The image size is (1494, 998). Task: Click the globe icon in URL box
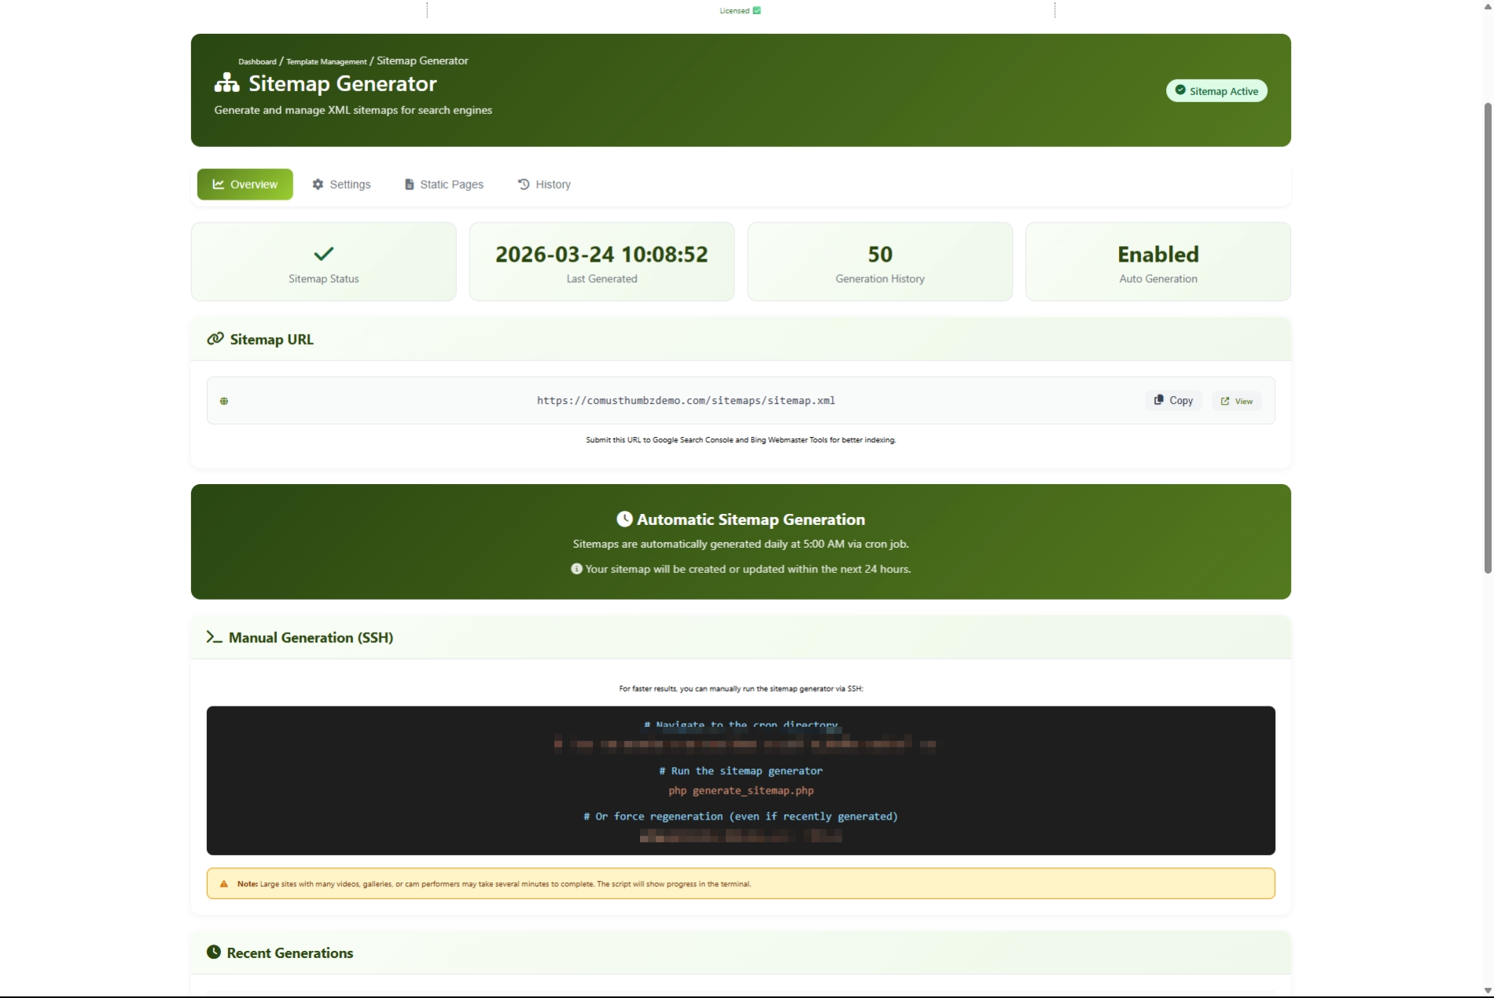[224, 401]
